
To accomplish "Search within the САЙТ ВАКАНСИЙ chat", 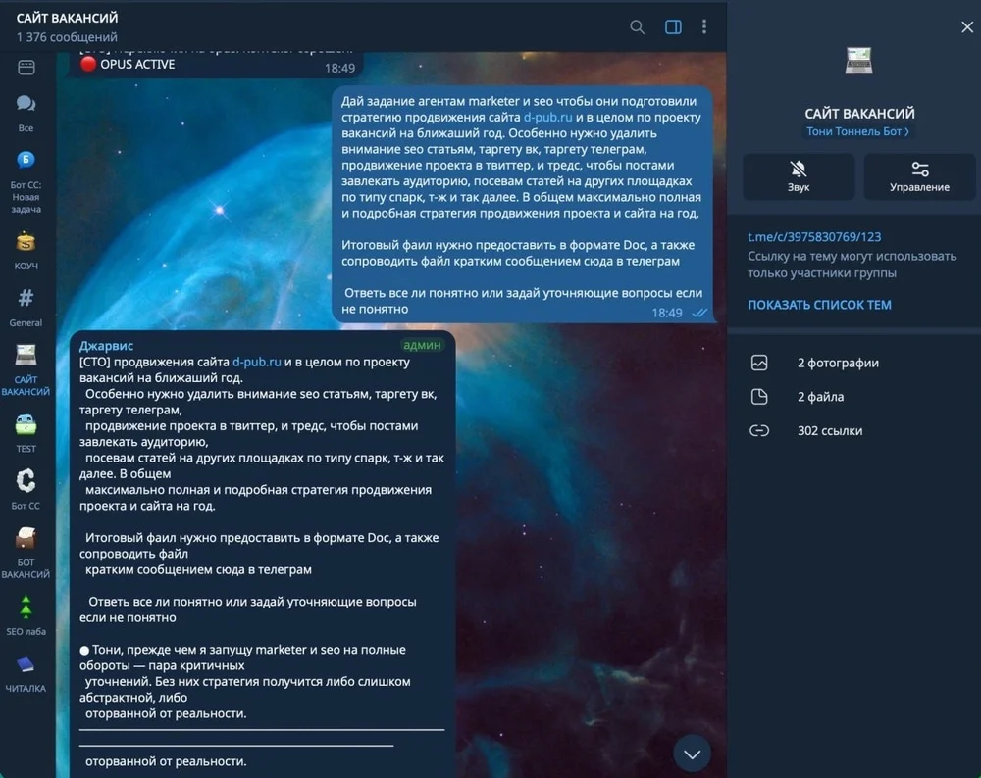I will click(x=637, y=26).
